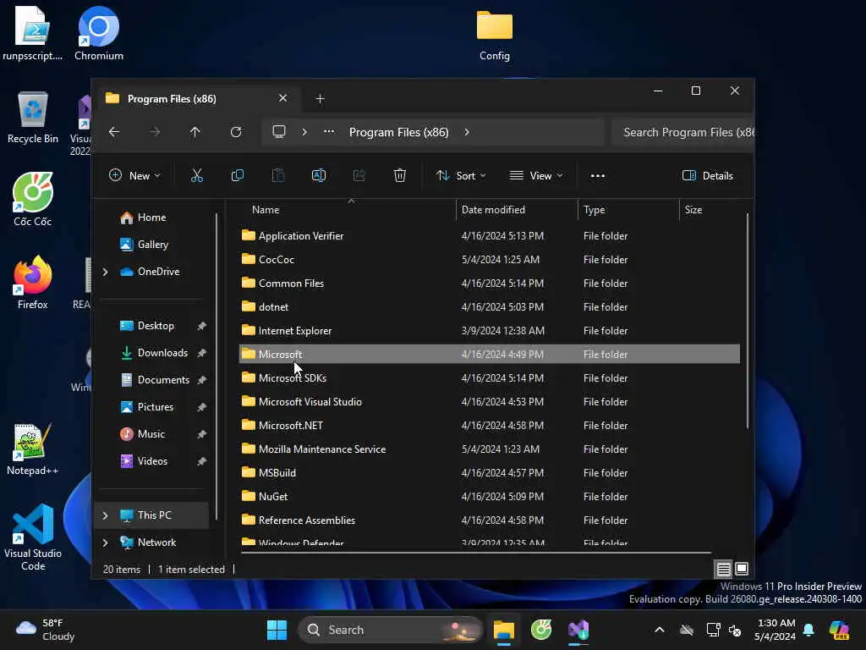This screenshot has width=866, height=650.
Task: Open File Explorer from the taskbar
Action: click(x=504, y=630)
